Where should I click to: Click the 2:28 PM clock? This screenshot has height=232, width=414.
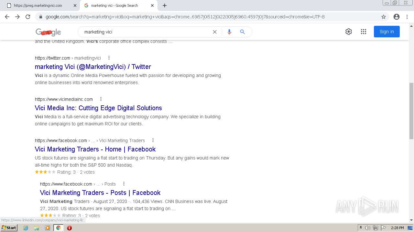tap(397, 228)
